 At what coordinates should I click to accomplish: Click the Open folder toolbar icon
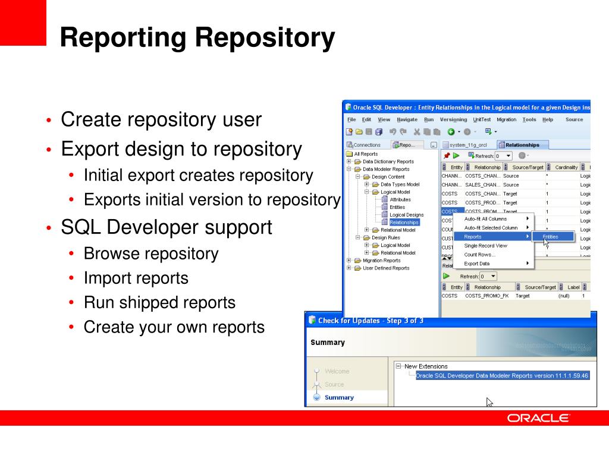click(359, 132)
